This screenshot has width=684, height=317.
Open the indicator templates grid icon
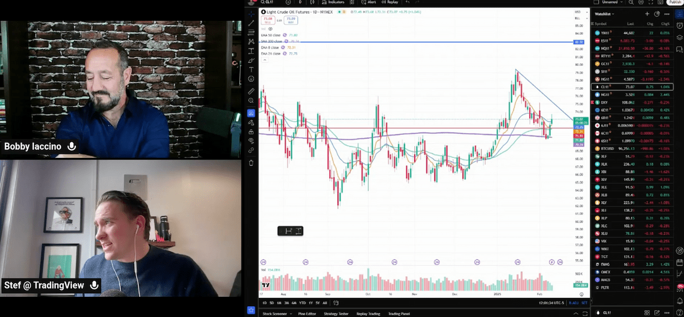click(x=352, y=2)
